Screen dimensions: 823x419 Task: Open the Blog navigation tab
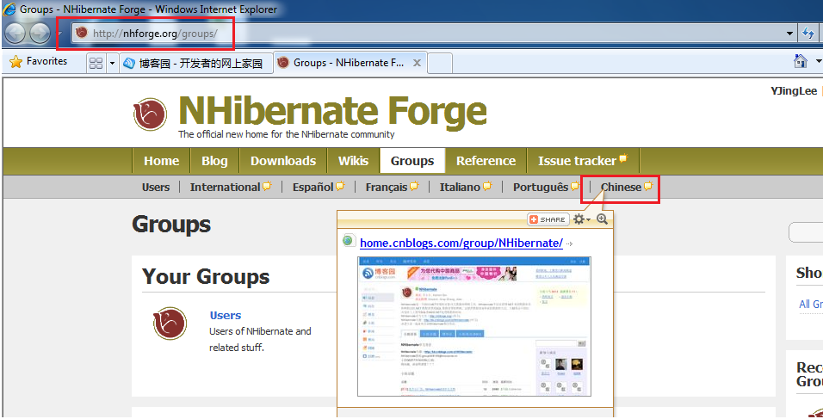[x=214, y=161]
